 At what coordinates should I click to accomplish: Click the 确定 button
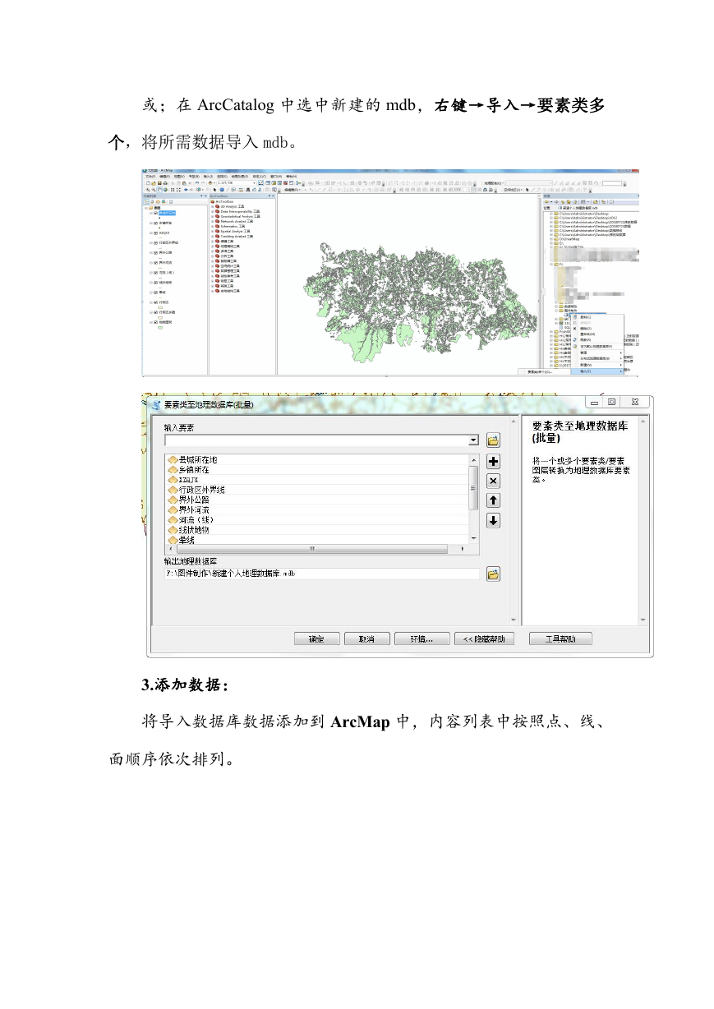(316, 638)
